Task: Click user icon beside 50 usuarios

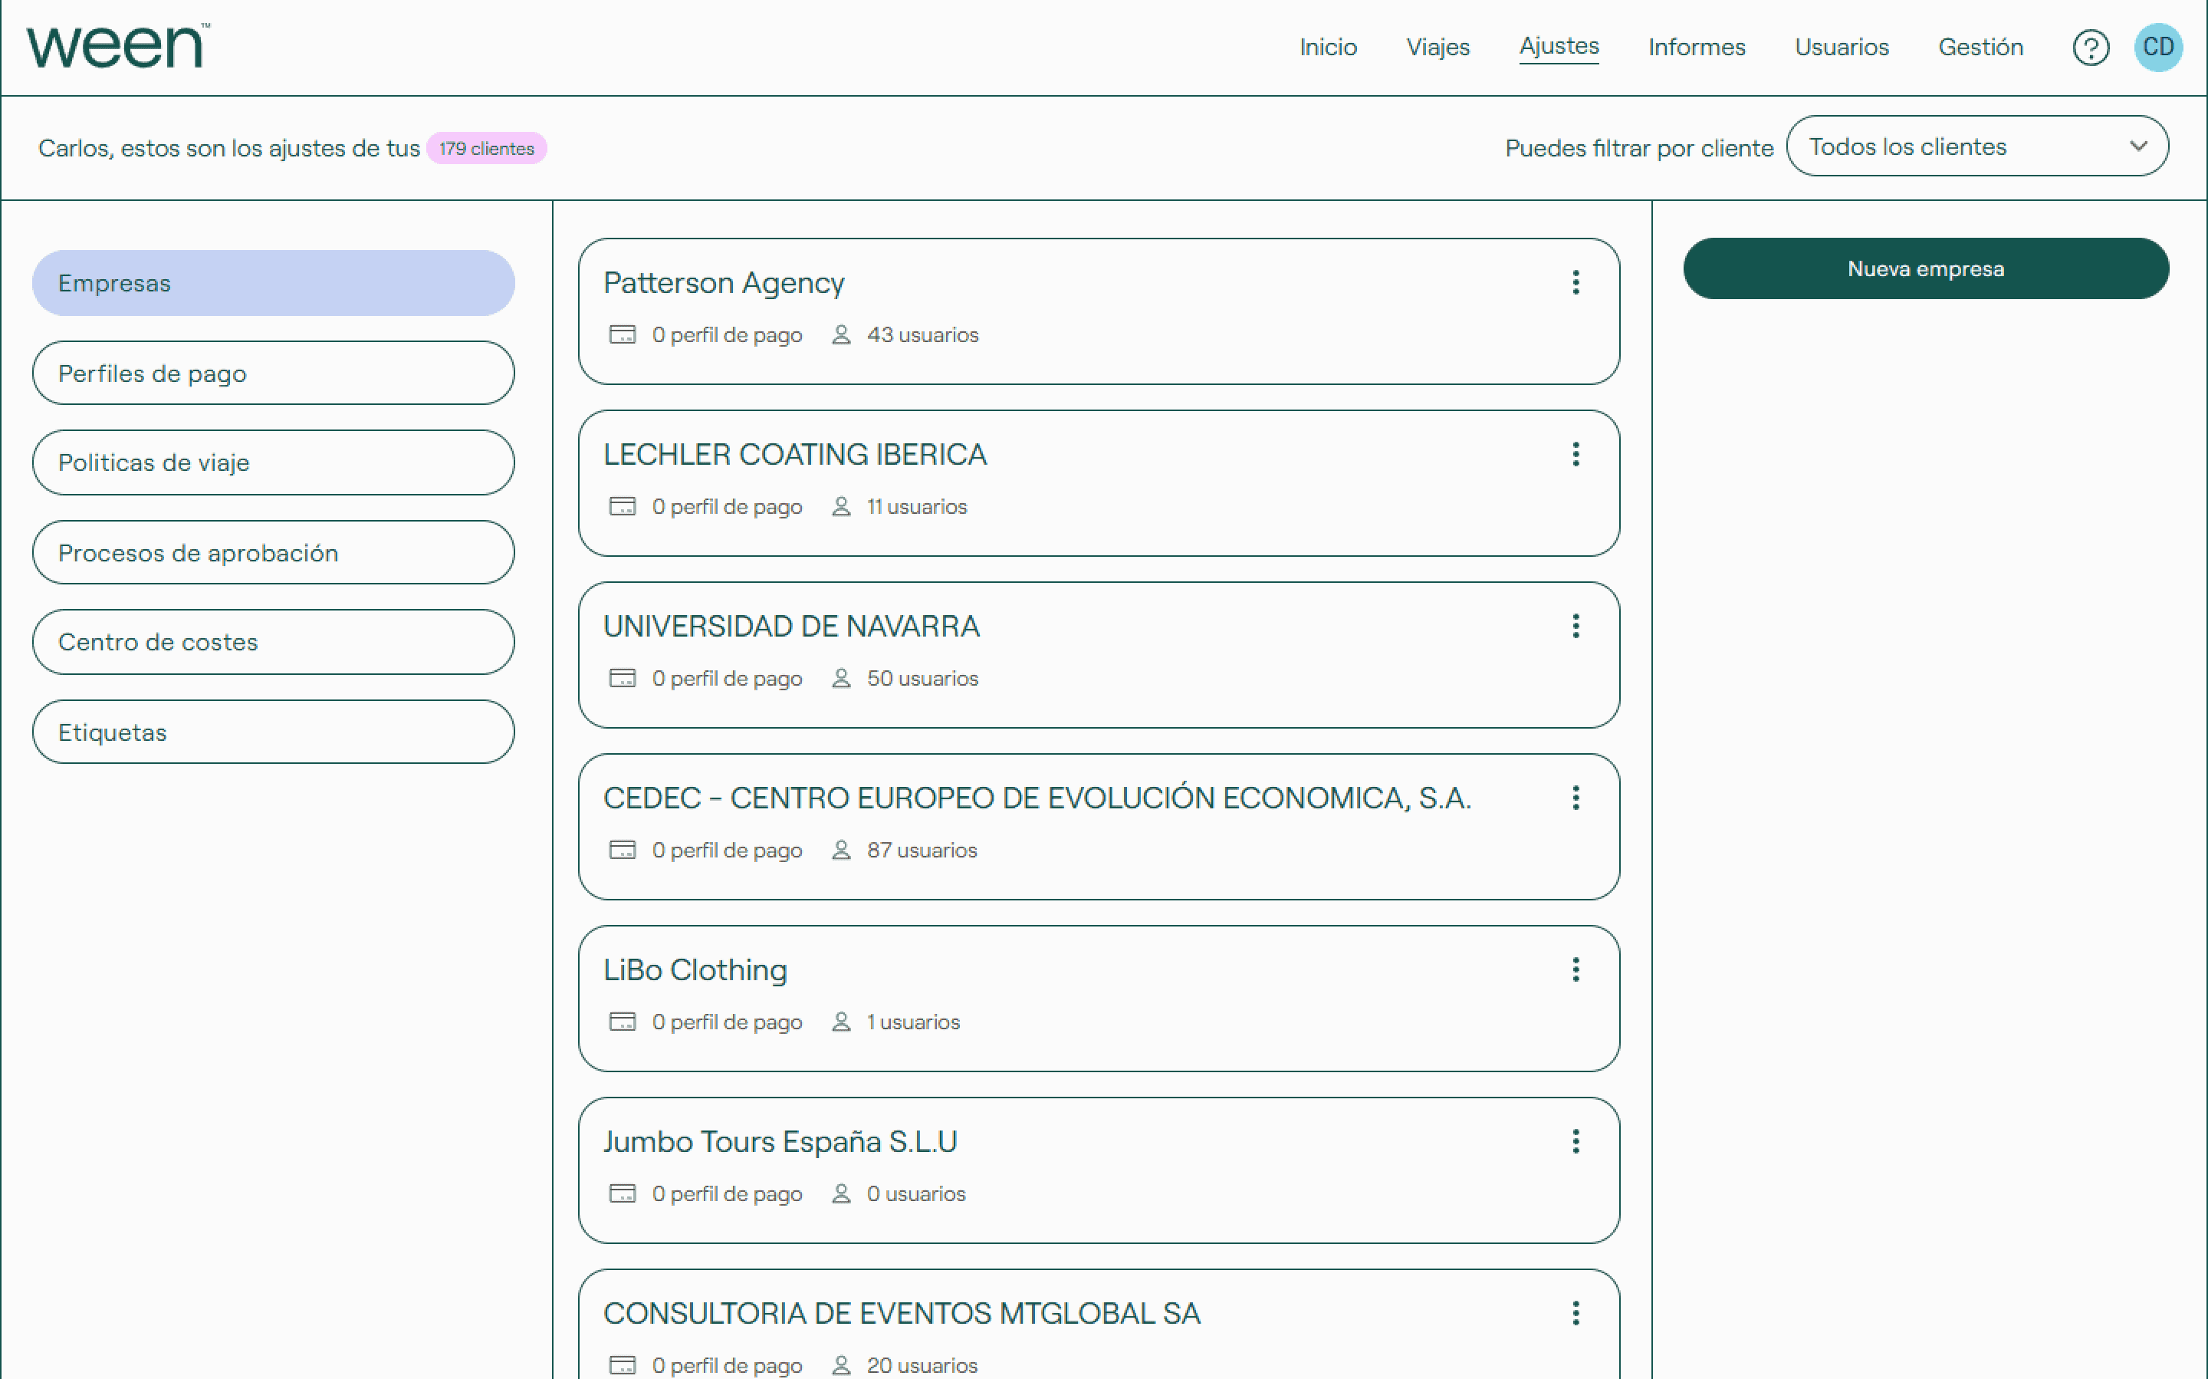Action: 840,679
